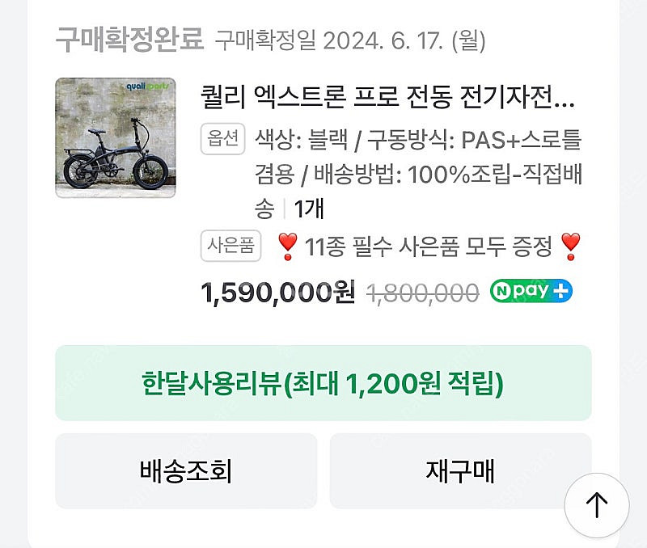Open the electric bike product thumbnail
This screenshot has width=647, height=548.
point(116,137)
